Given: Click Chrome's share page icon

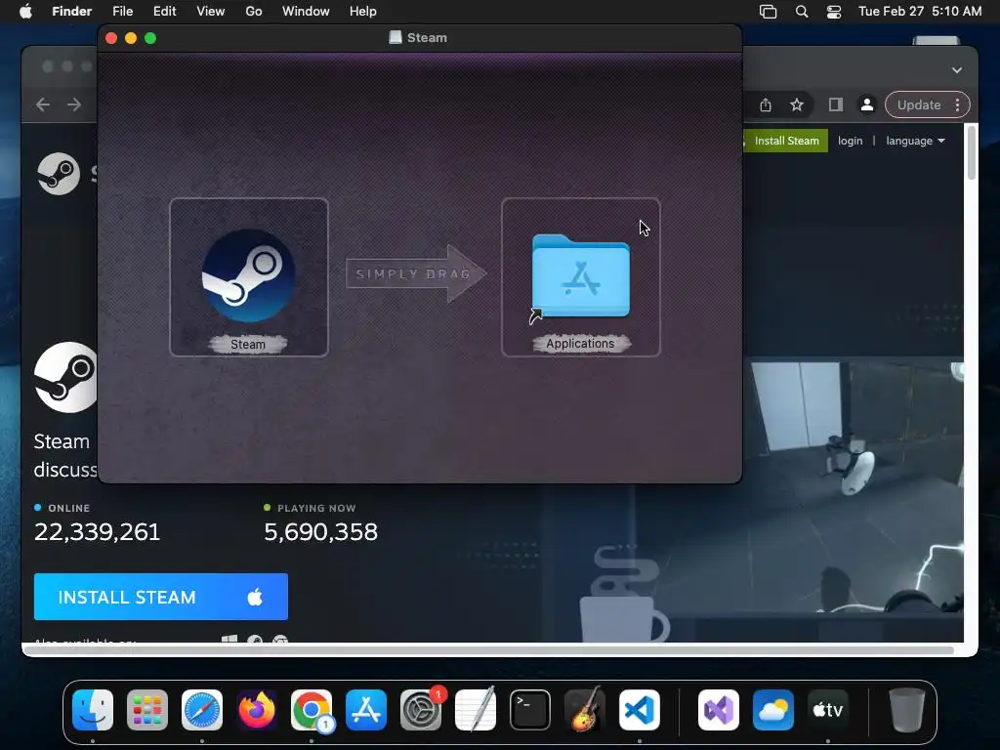Looking at the screenshot, I should [766, 104].
